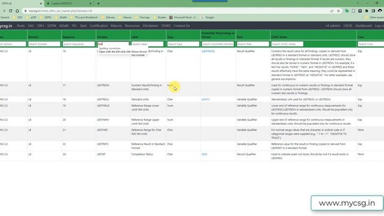Open the TFLs and Workbench bookmarks folder
Image resolution: width=384 pixels, height=216 pixels.
(84, 17)
